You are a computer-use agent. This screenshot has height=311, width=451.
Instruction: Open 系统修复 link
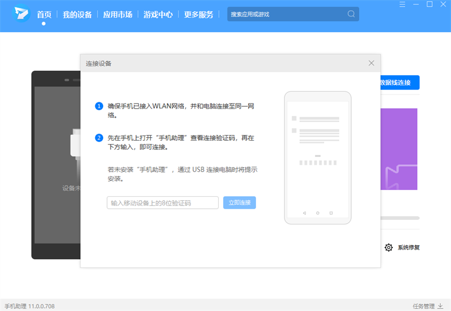tap(408, 247)
